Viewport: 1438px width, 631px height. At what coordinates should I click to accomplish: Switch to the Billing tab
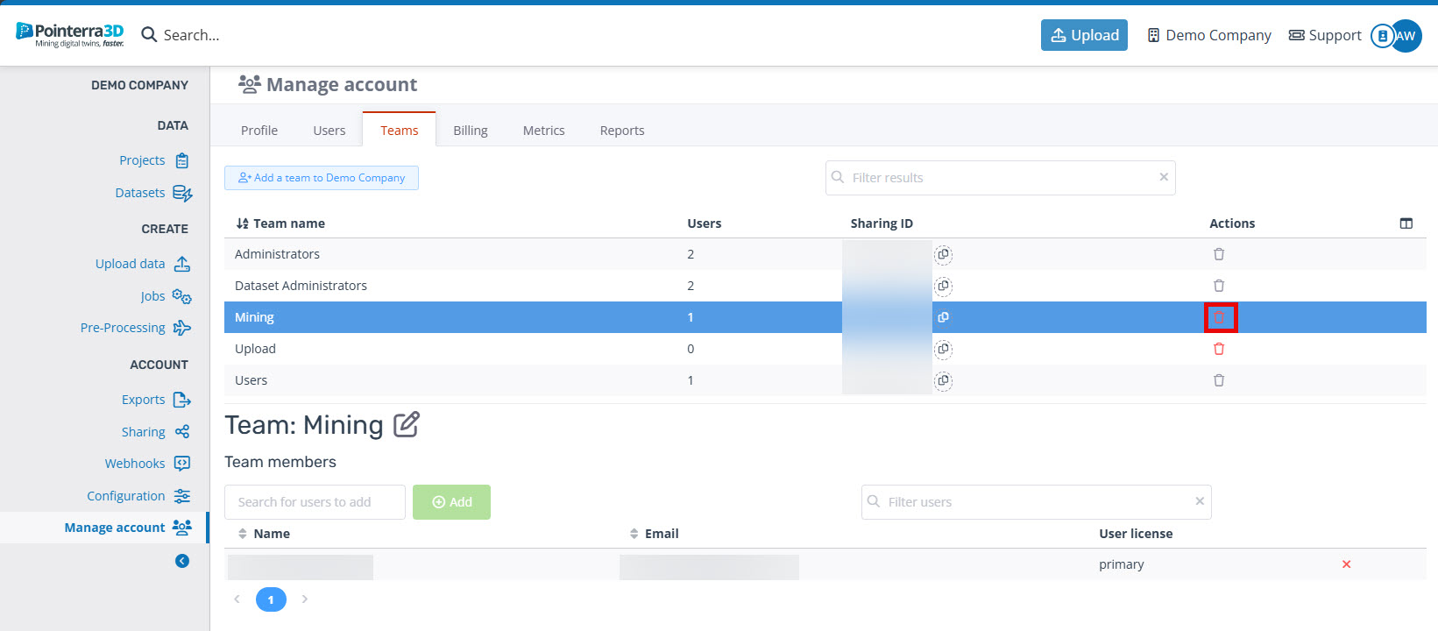pos(471,131)
